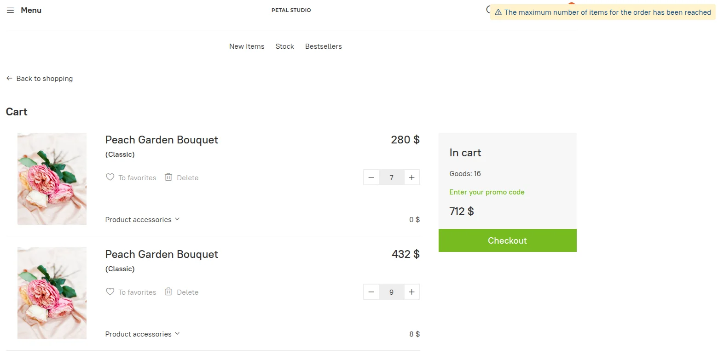Click the In cart heading
The height and width of the screenshot is (354, 718).
(465, 153)
